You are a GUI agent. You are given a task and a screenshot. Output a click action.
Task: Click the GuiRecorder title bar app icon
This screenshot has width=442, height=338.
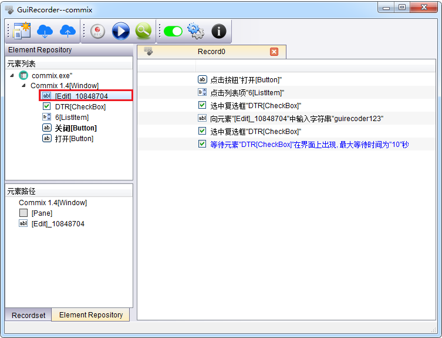[9, 10]
